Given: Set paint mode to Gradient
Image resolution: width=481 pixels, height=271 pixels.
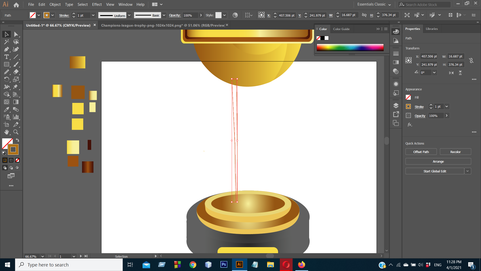Looking at the screenshot, I should pos(11,160).
